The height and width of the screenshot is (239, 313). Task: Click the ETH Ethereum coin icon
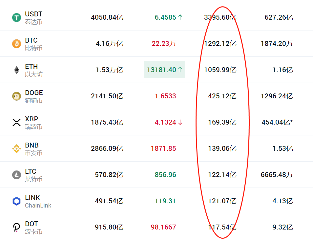click(x=16, y=70)
